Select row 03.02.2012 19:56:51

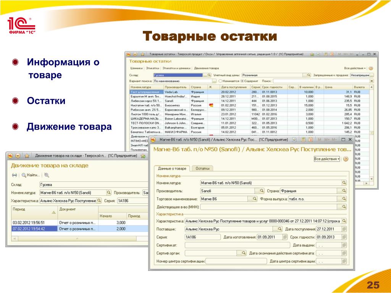[x=80, y=222]
